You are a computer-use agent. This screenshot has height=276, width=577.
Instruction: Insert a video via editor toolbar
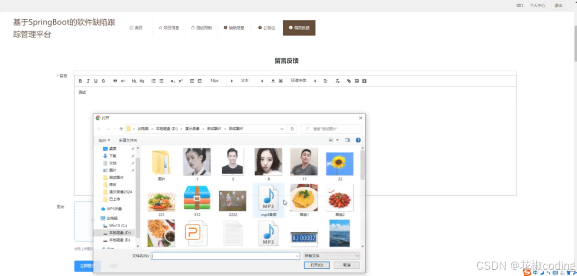364,81
